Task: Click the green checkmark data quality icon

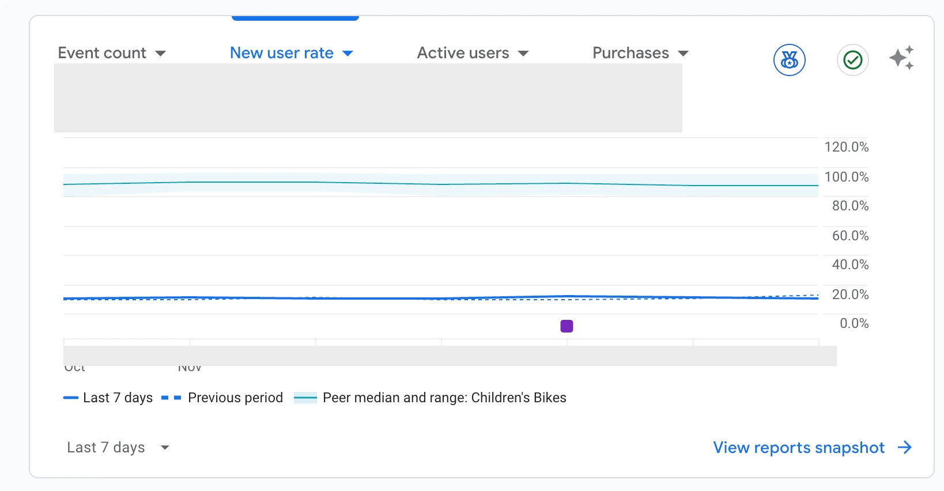Action: [x=852, y=60]
